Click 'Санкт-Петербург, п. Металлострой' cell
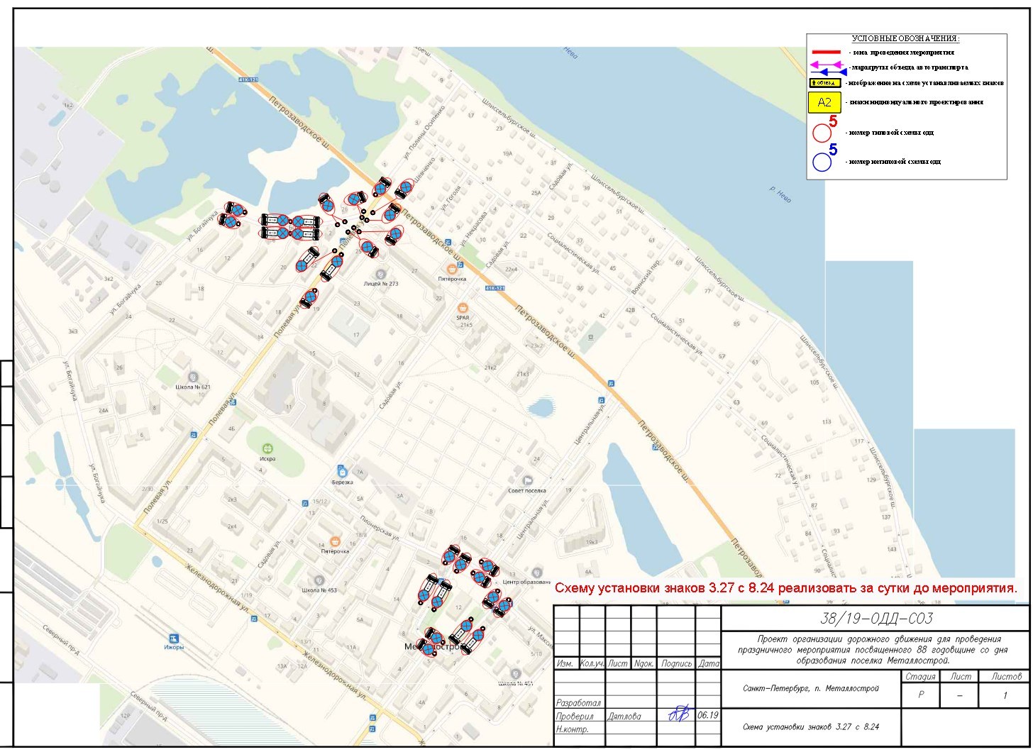 click(x=810, y=688)
